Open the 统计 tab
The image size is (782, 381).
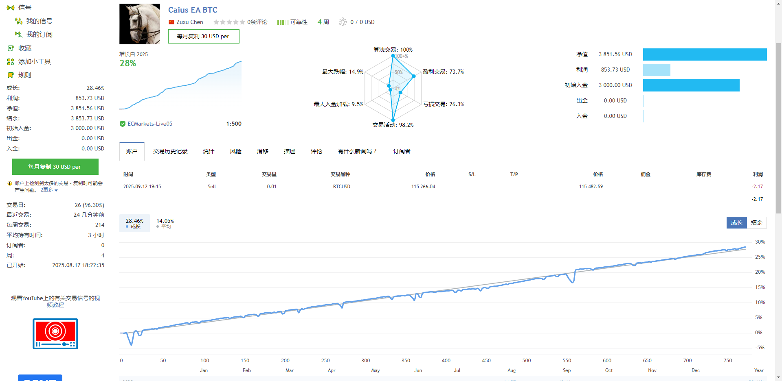click(209, 151)
